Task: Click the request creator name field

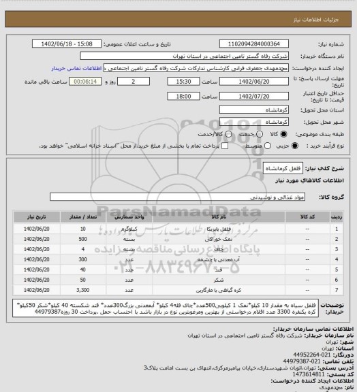Action: [x=196, y=68]
